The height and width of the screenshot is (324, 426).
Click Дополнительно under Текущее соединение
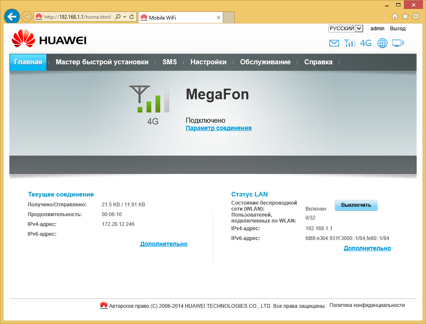pyautogui.click(x=164, y=244)
